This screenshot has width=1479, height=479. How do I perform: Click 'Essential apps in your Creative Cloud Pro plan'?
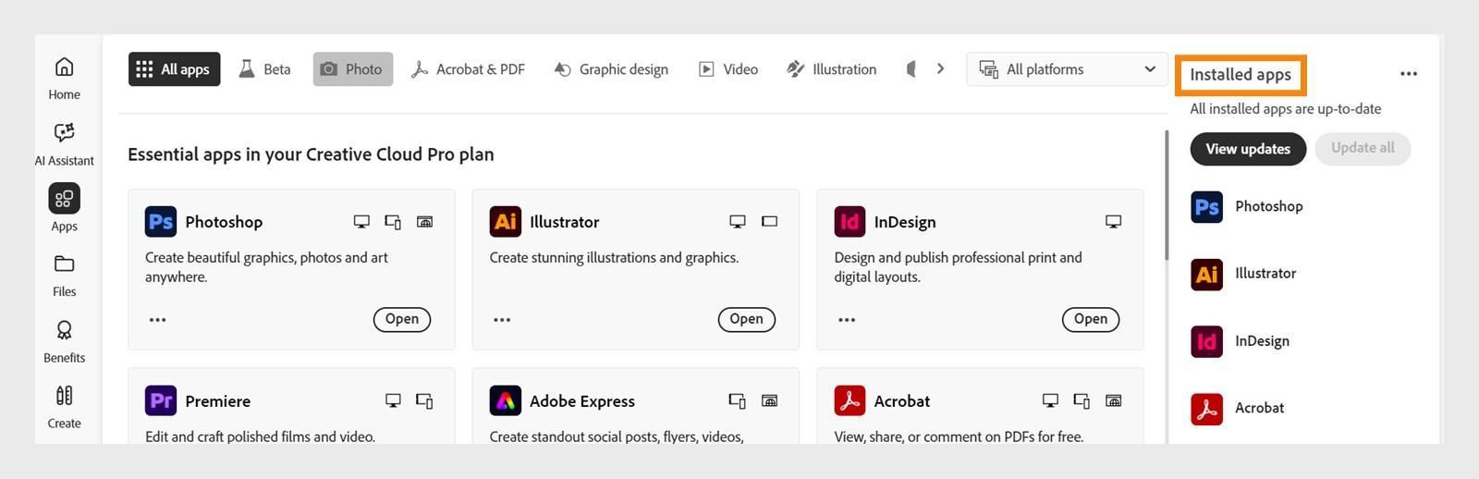point(311,154)
